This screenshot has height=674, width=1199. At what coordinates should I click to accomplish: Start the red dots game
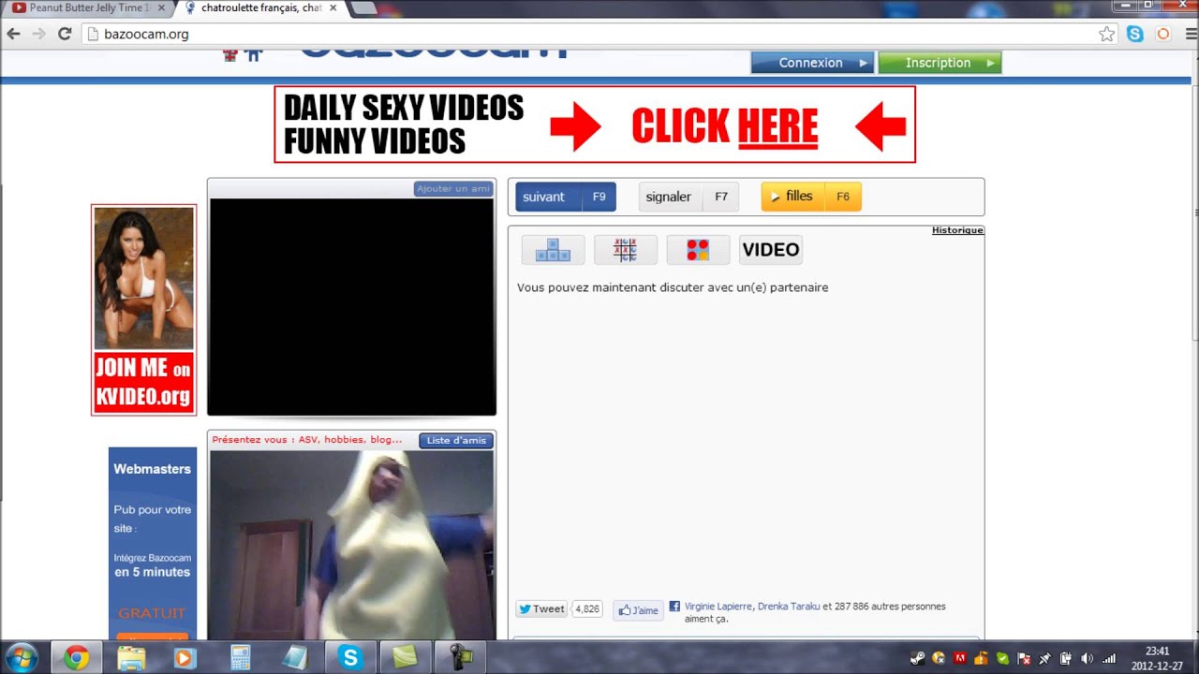[x=698, y=250]
